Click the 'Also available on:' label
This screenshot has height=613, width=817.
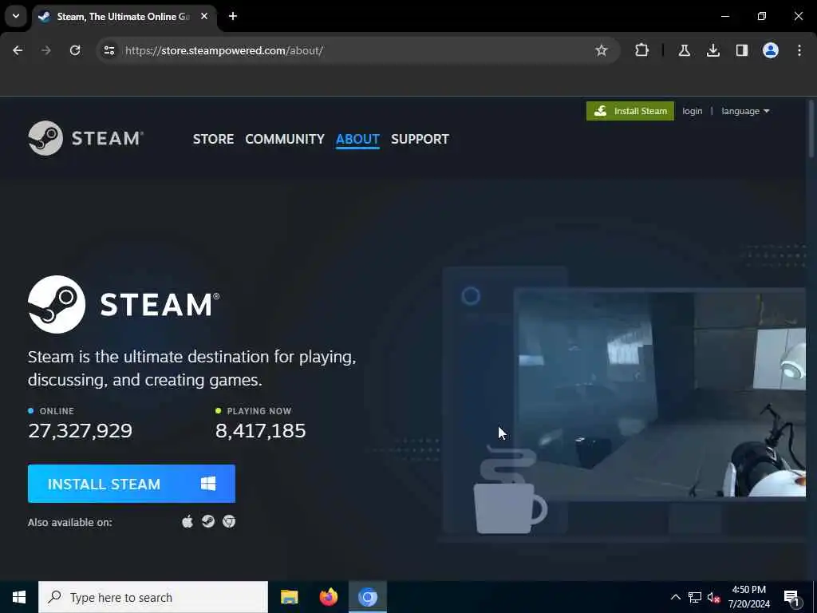[x=70, y=522]
